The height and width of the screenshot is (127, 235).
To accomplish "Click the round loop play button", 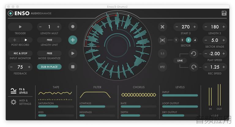I will click(x=73, y=53).
